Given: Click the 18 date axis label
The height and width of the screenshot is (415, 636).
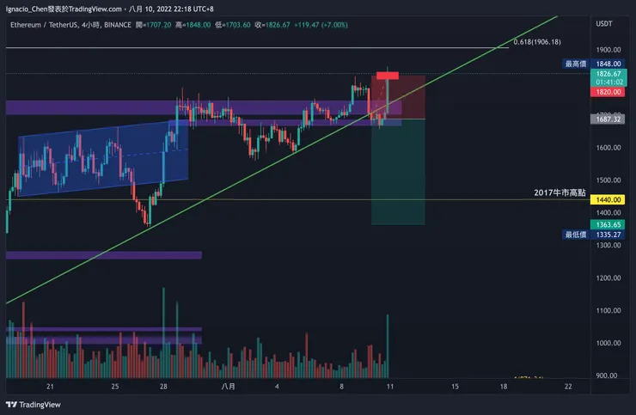Looking at the screenshot, I should coord(504,387).
